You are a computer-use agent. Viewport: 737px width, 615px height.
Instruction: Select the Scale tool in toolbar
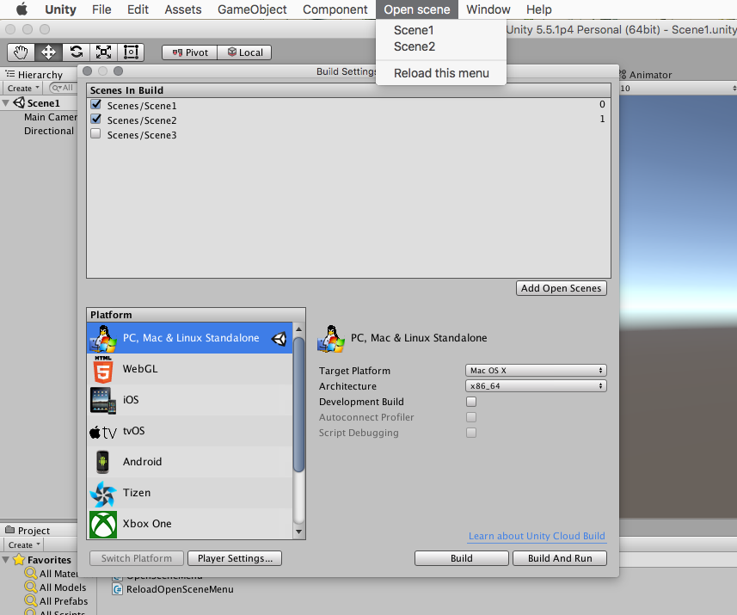103,52
